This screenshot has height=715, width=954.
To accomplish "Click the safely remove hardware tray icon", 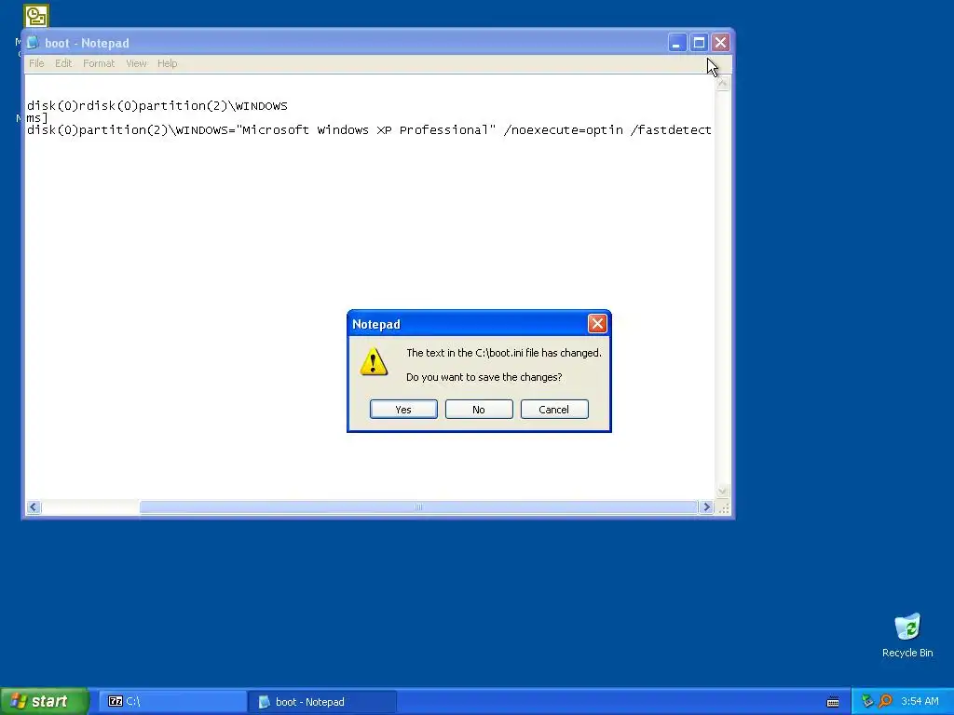I will pos(867,701).
